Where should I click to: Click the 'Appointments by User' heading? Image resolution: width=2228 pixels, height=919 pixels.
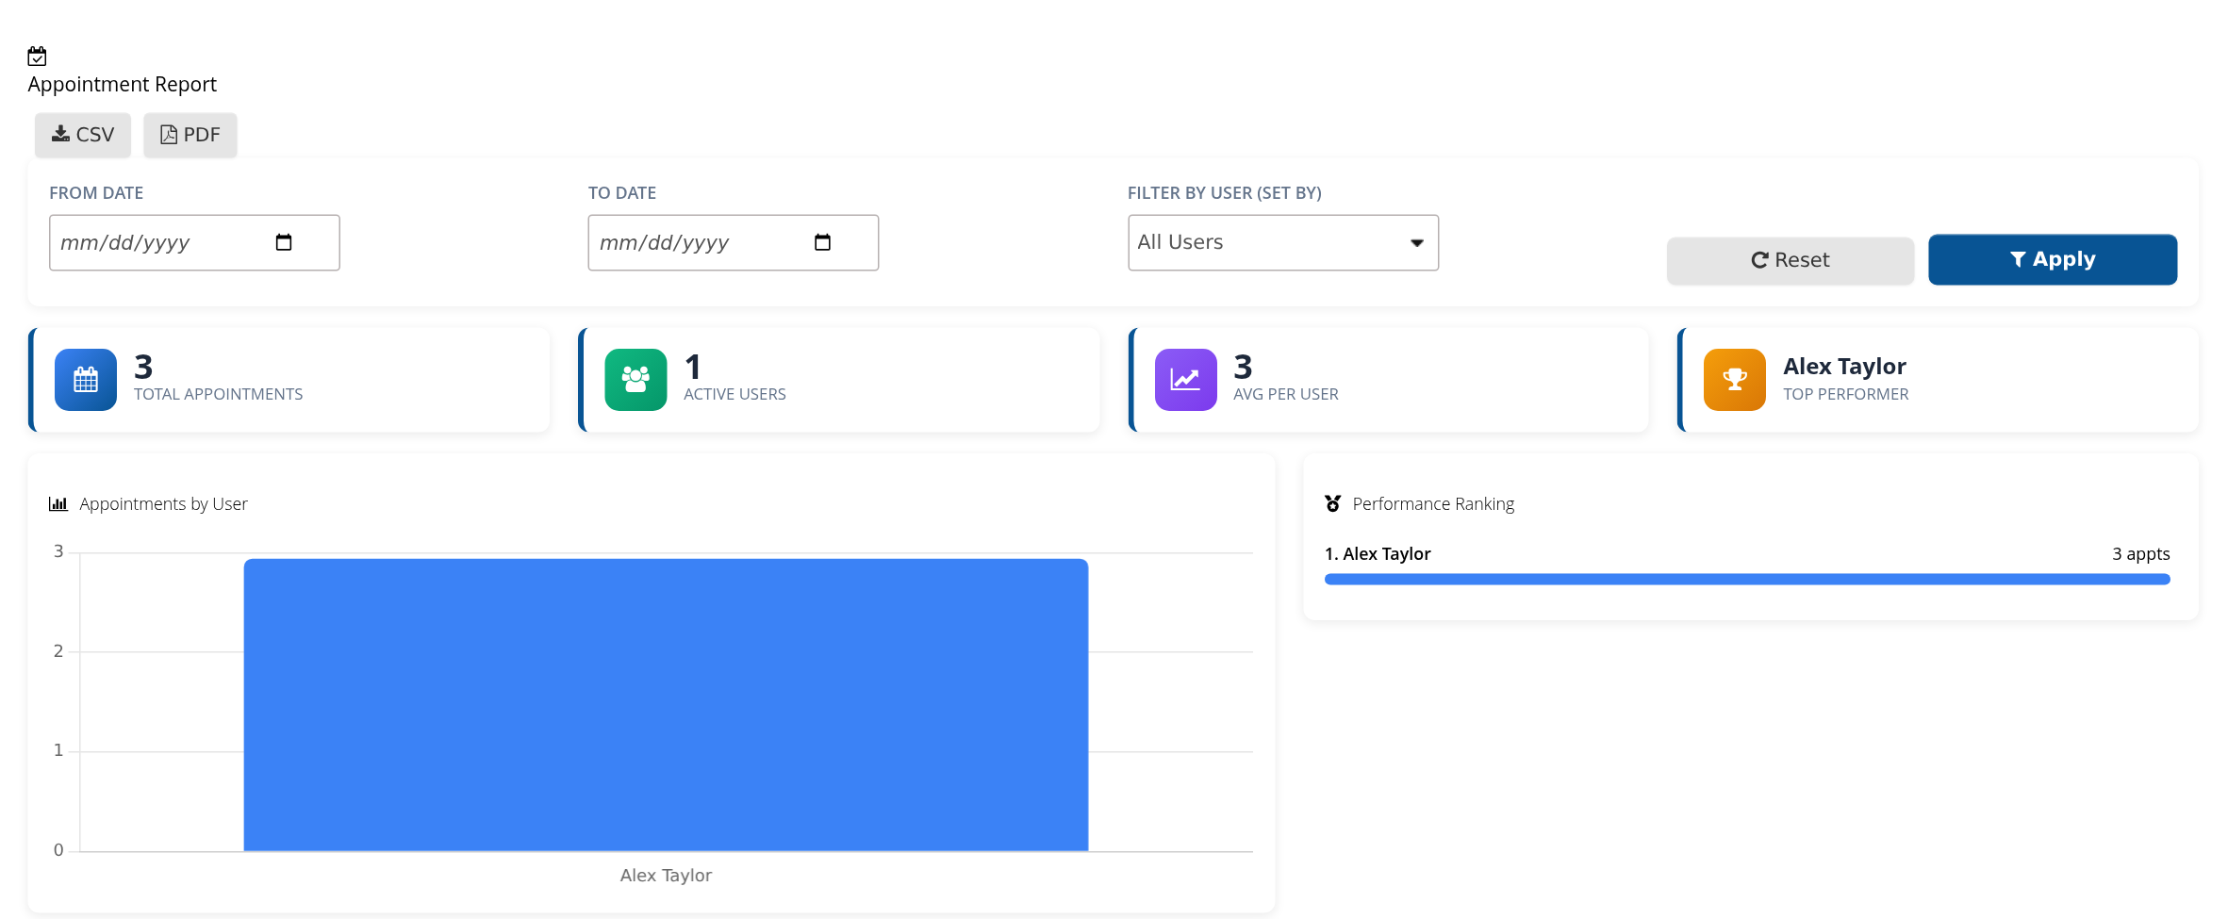163,504
